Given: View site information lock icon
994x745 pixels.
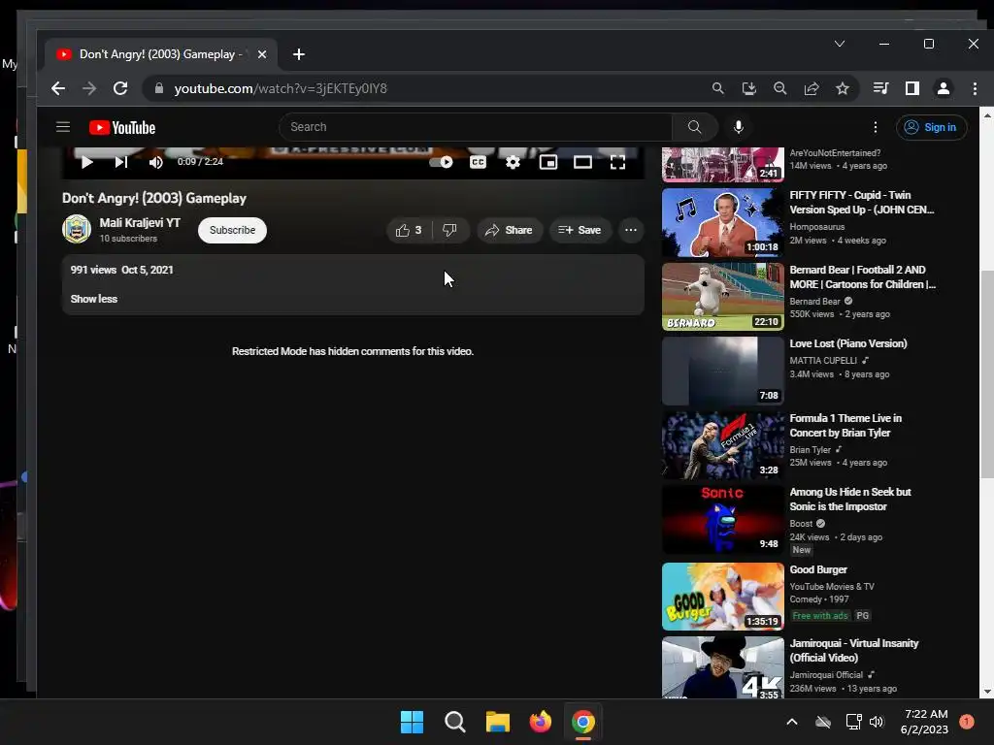Looking at the screenshot, I should pyautogui.click(x=159, y=88).
